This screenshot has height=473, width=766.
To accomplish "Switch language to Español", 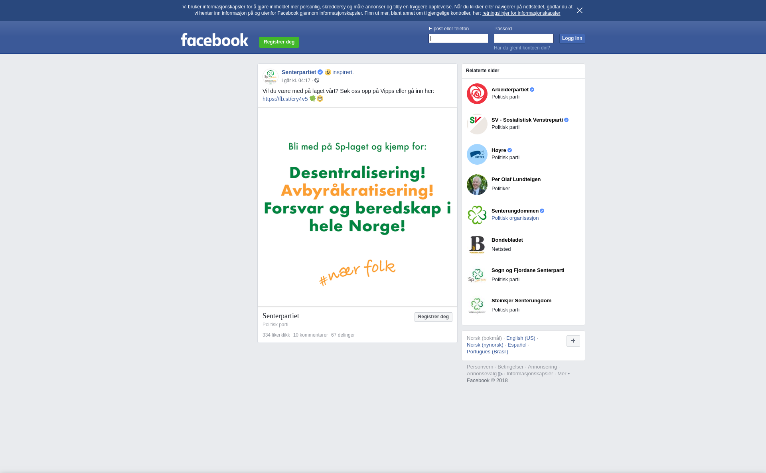I will click(x=517, y=345).
